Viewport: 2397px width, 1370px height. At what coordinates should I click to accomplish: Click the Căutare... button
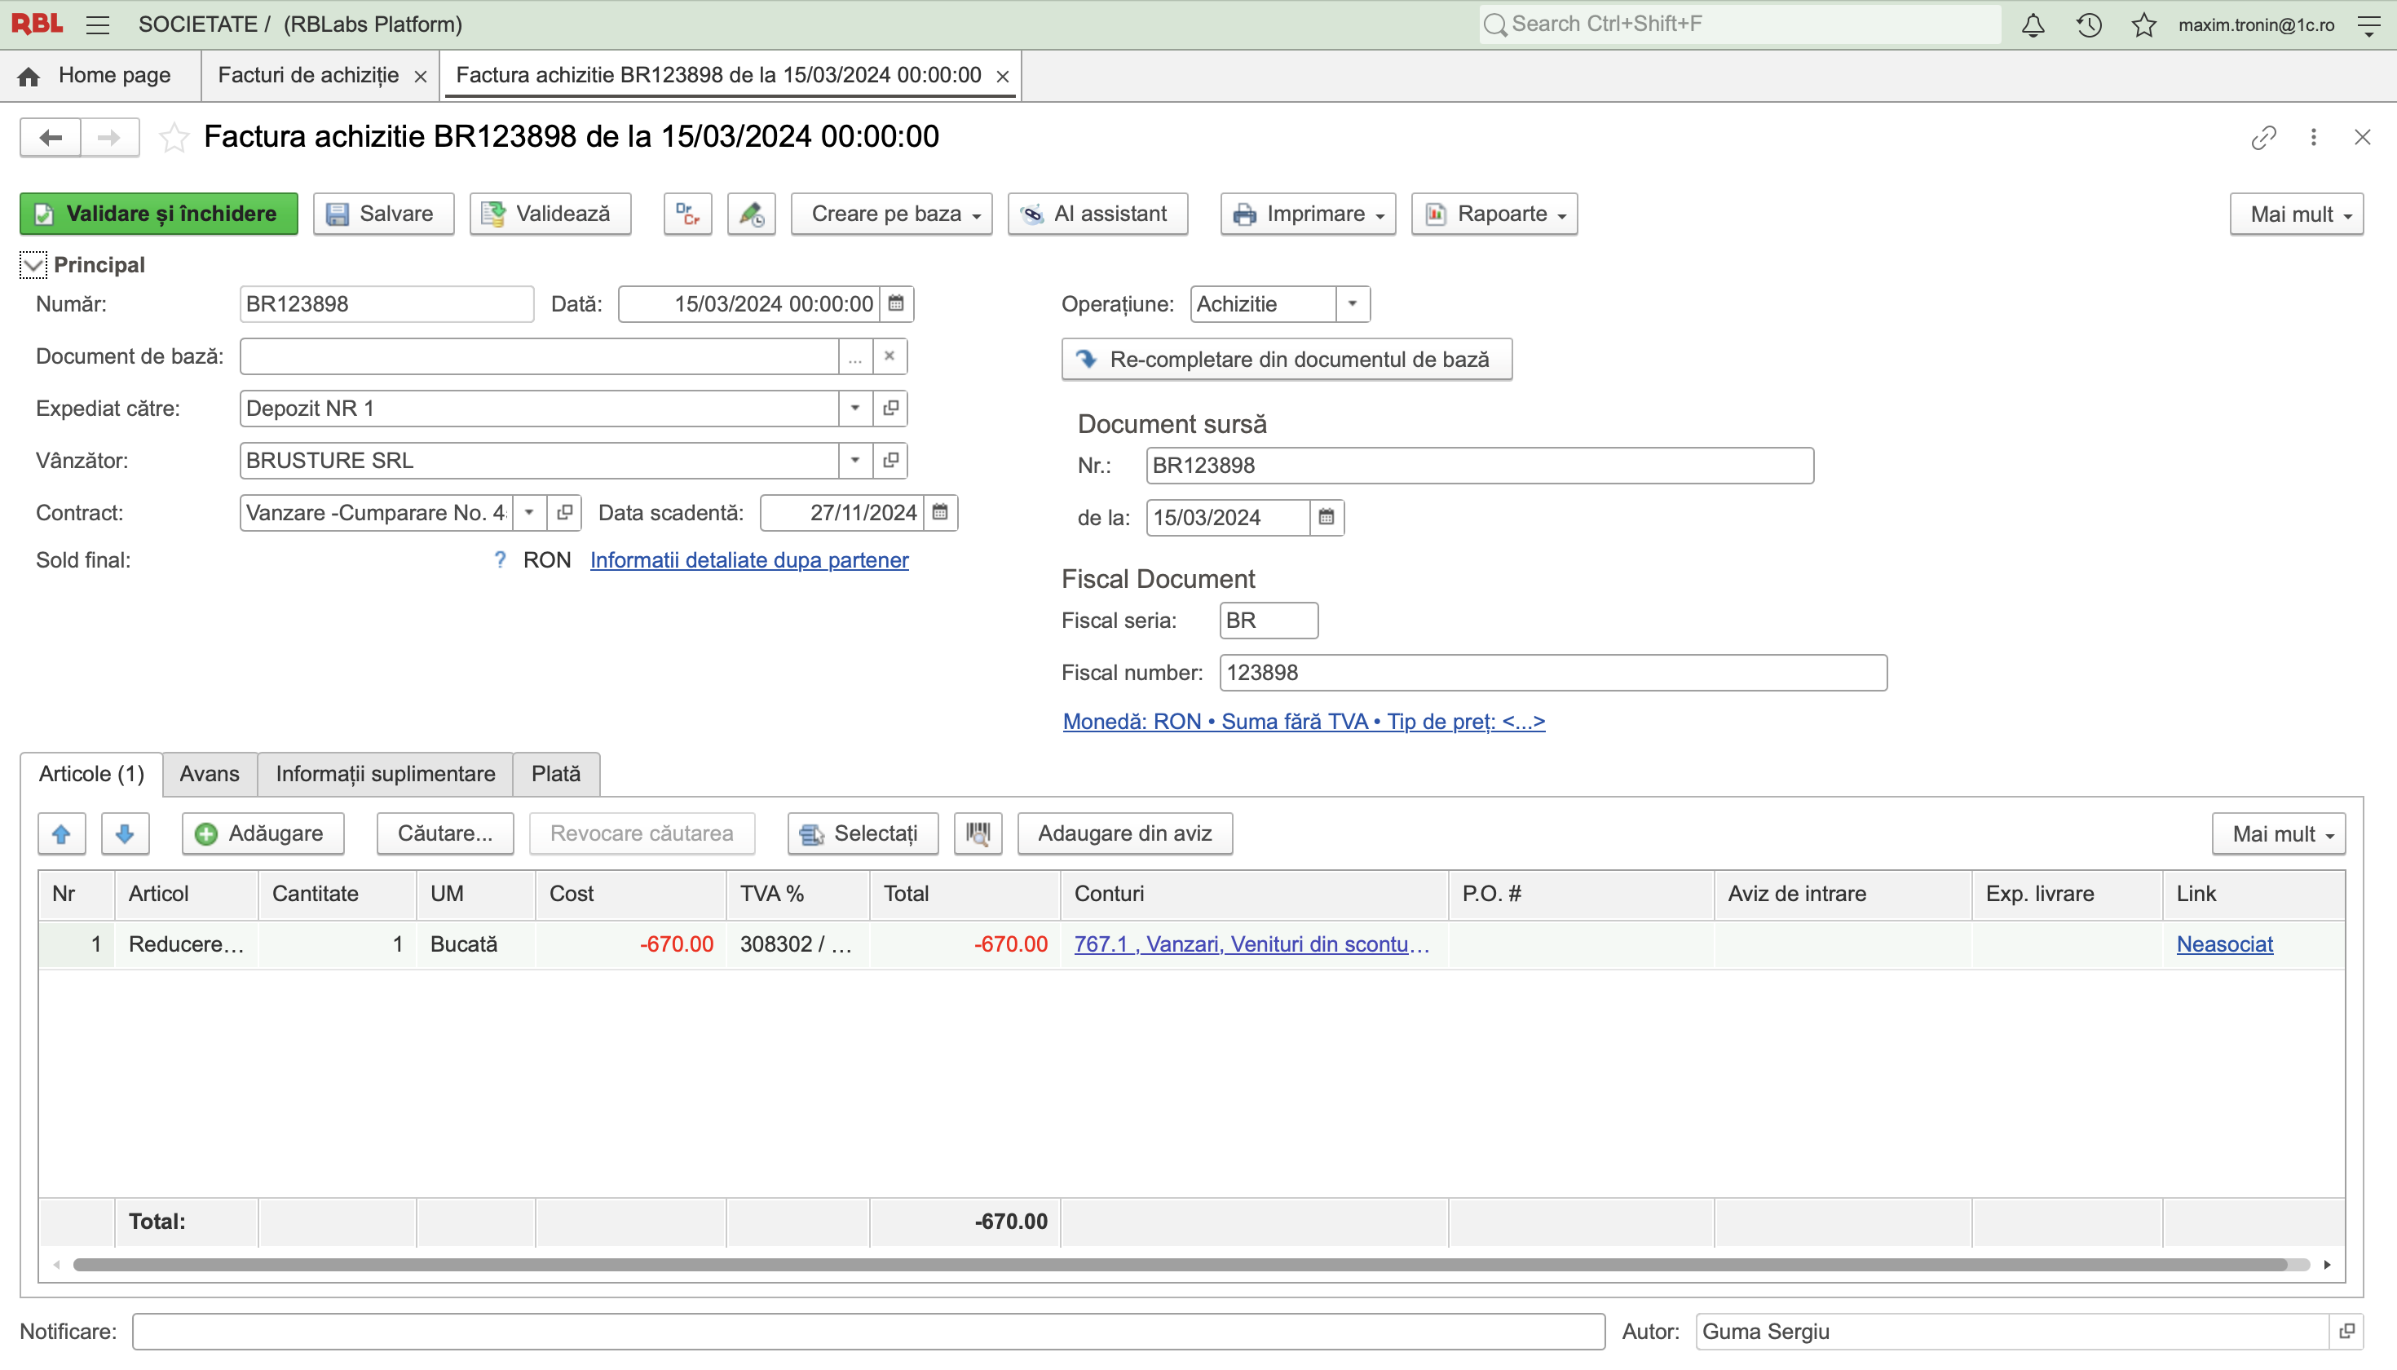coord(445,833)
